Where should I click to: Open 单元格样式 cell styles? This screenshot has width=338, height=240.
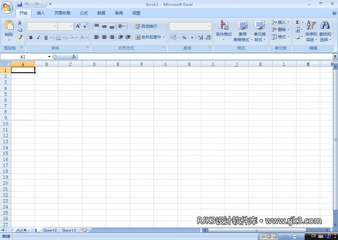(260, 31)
